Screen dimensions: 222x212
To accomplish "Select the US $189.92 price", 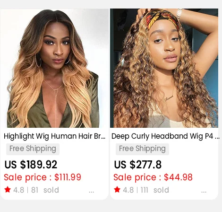I will tap(31, 165).
